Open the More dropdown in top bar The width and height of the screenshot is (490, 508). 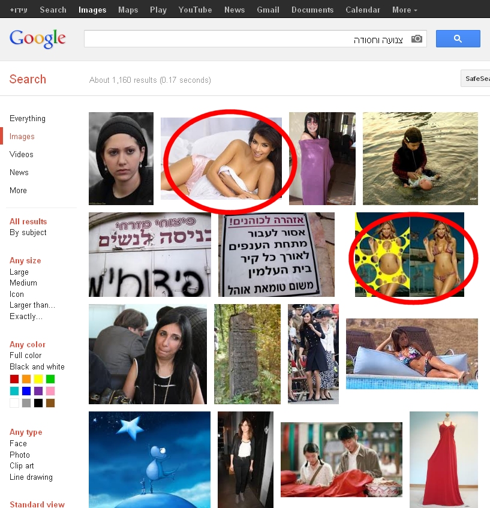404,10
